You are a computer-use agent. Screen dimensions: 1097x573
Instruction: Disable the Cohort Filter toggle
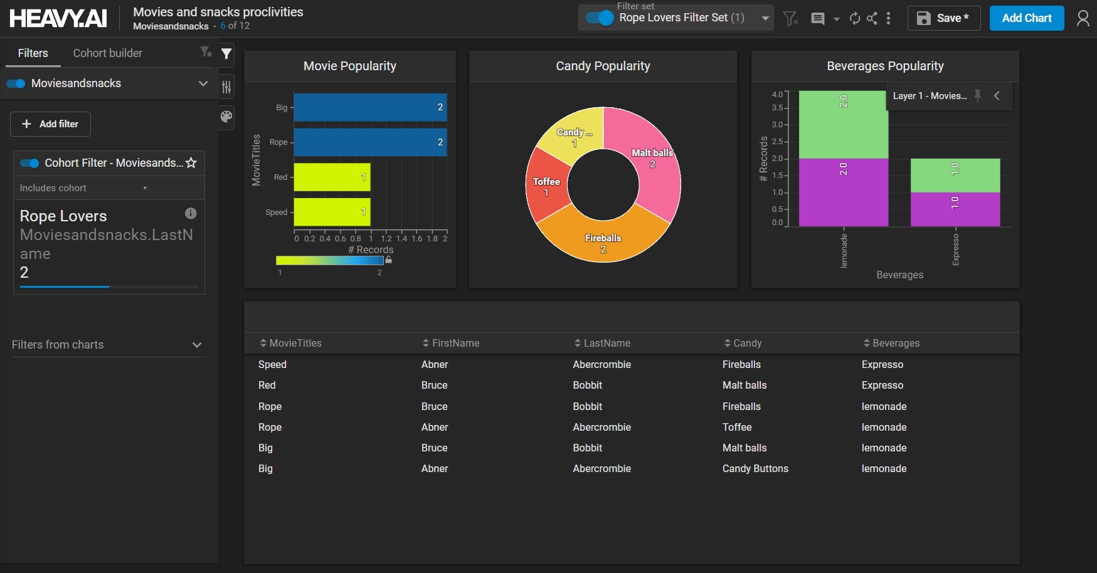tap(29, 164)
